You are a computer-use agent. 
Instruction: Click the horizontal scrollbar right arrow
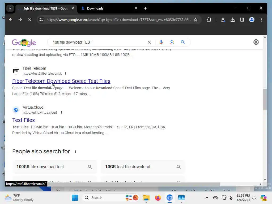click(x=260, y=184)
